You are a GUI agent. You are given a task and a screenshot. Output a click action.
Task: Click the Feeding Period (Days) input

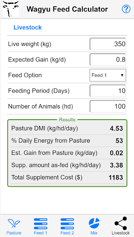[x=108, y=91]
